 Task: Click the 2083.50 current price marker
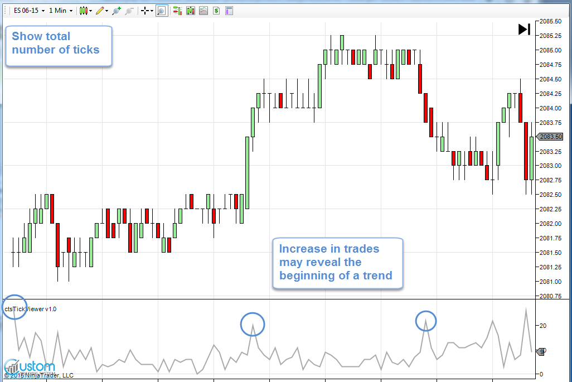pos(550,137)
